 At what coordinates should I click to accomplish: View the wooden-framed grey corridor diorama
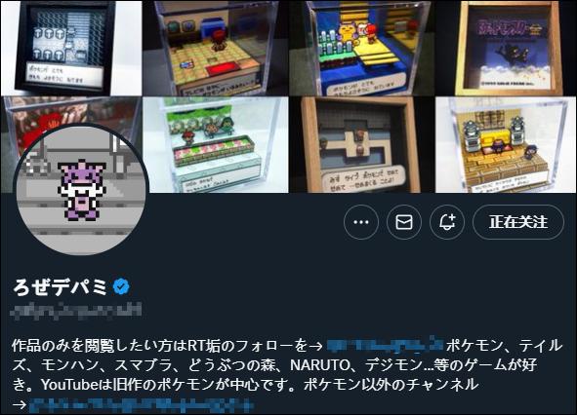(x=361, y=145)
